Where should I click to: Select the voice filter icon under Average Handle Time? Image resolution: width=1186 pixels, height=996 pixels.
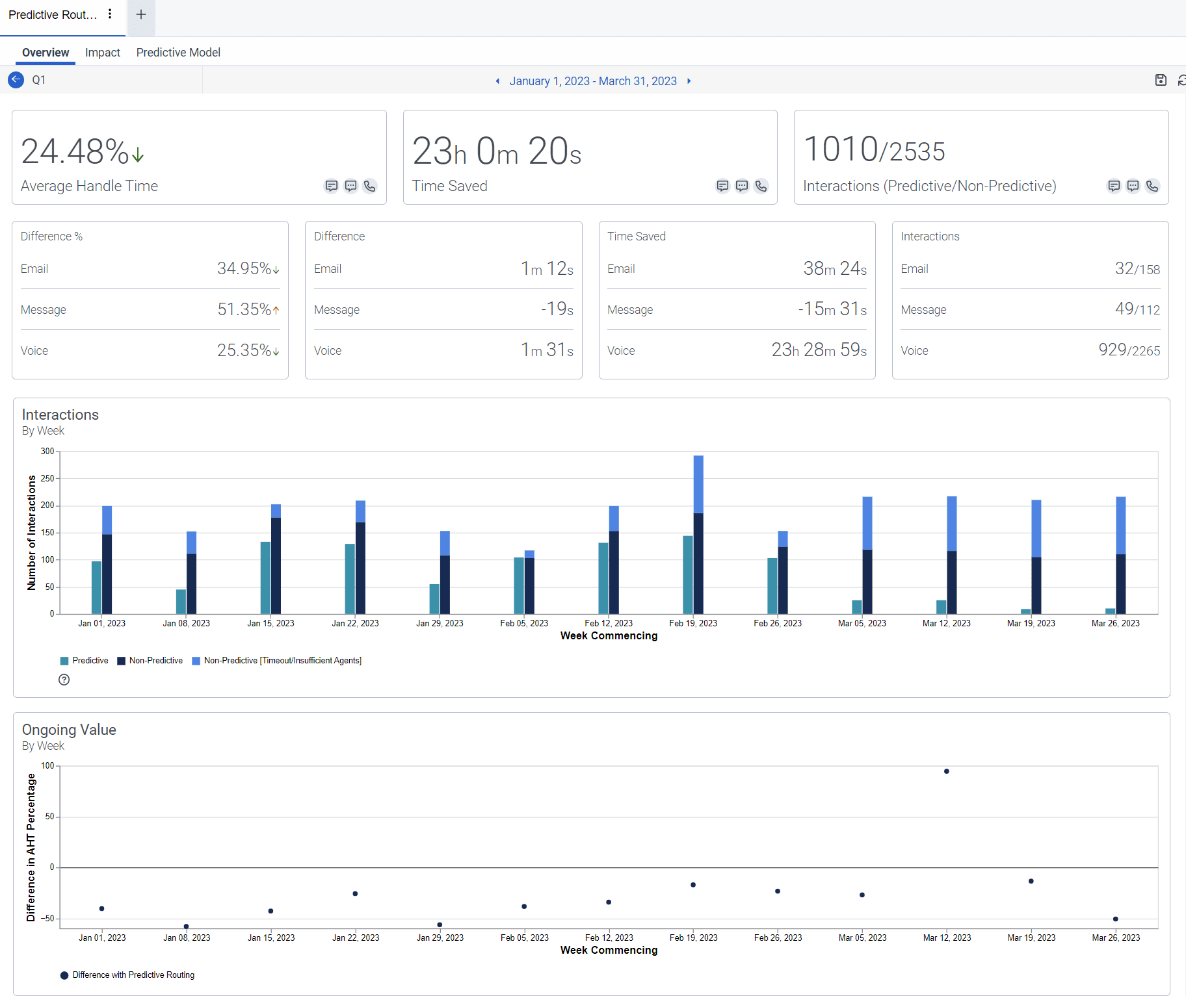[369, 186]
